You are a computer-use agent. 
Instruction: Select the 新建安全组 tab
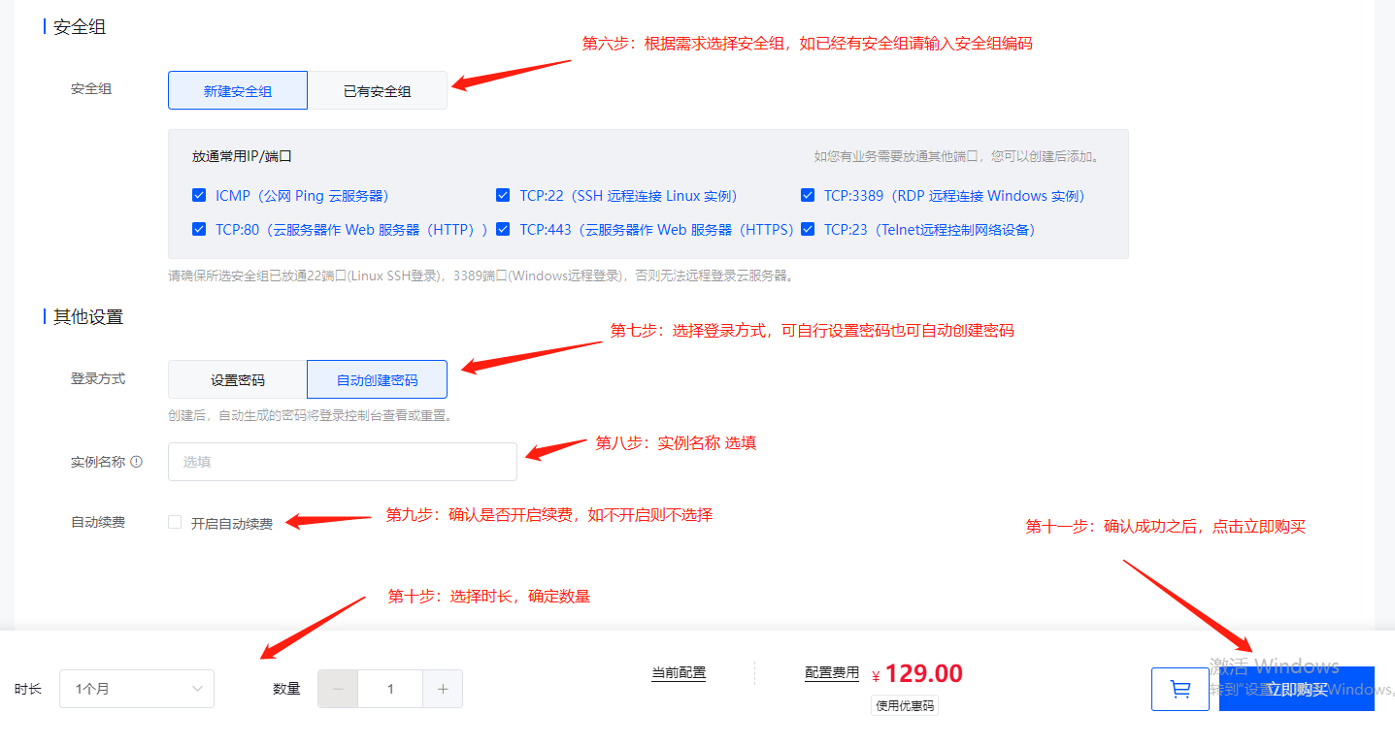click(x=238, y=90)
